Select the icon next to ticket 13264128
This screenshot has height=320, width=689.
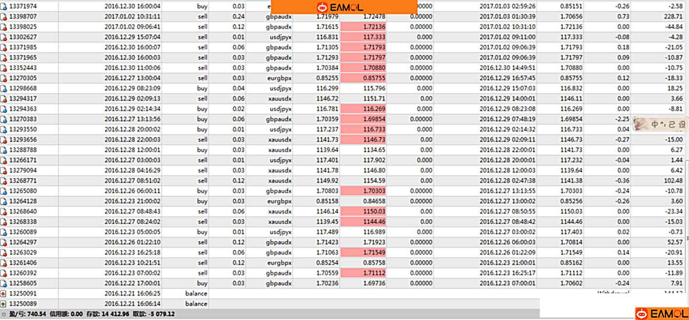[x=3, y=201]
